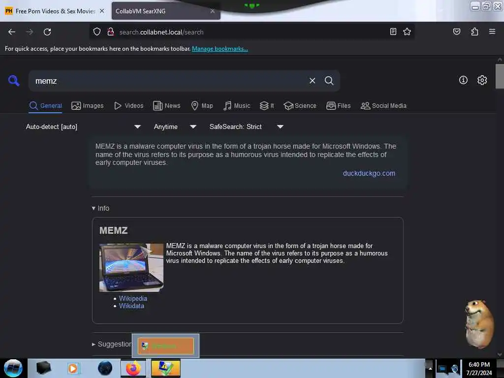504x378 pixels.
Task: Open the Firefox hamburger menu
Action: 492,31
